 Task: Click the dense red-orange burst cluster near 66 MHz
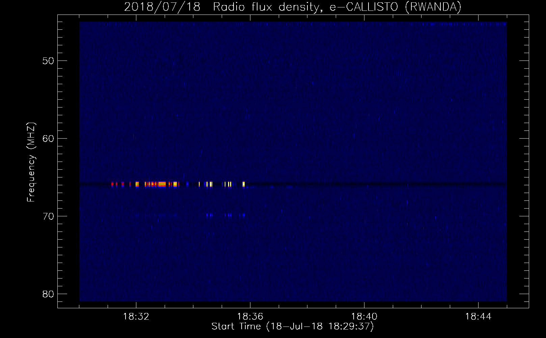coord(161,184)
